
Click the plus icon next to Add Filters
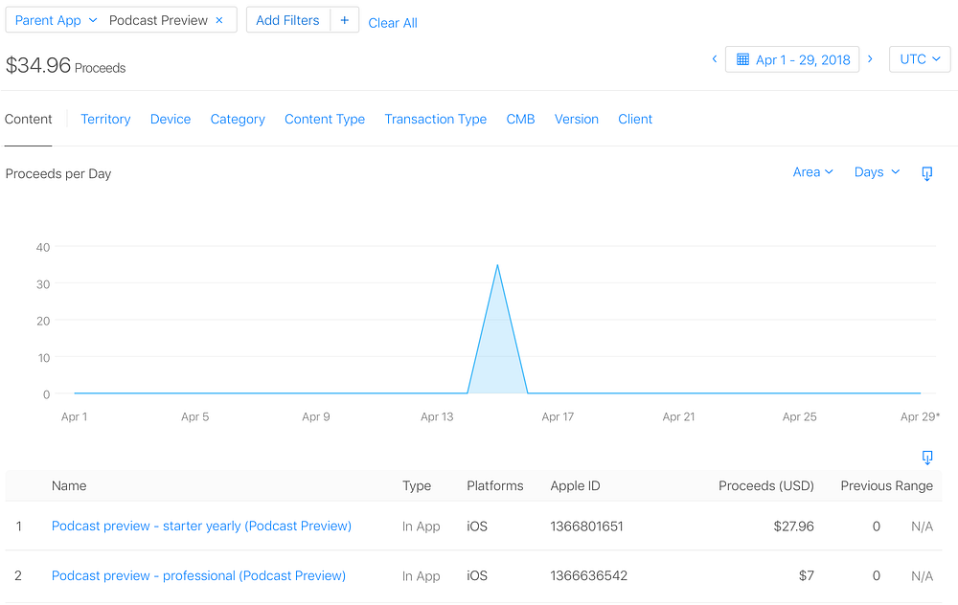click(x=345, y=20)
